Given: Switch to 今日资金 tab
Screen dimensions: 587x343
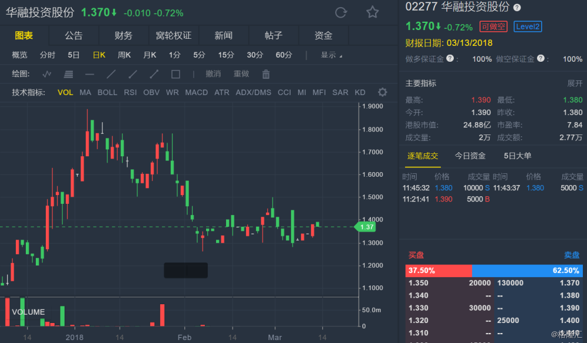Looking at the screenshot, I should 470,156.
